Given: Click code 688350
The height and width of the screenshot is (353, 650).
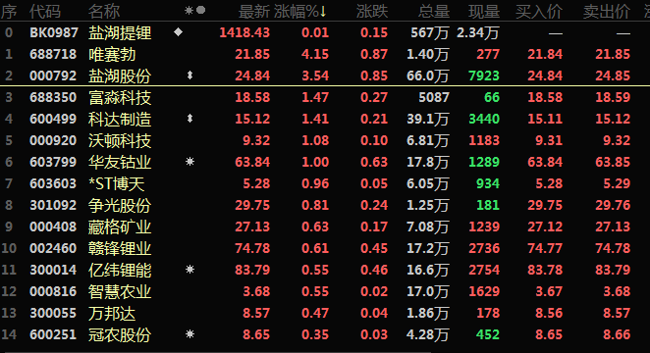Looking at the screenshot, I should [53, 97].
